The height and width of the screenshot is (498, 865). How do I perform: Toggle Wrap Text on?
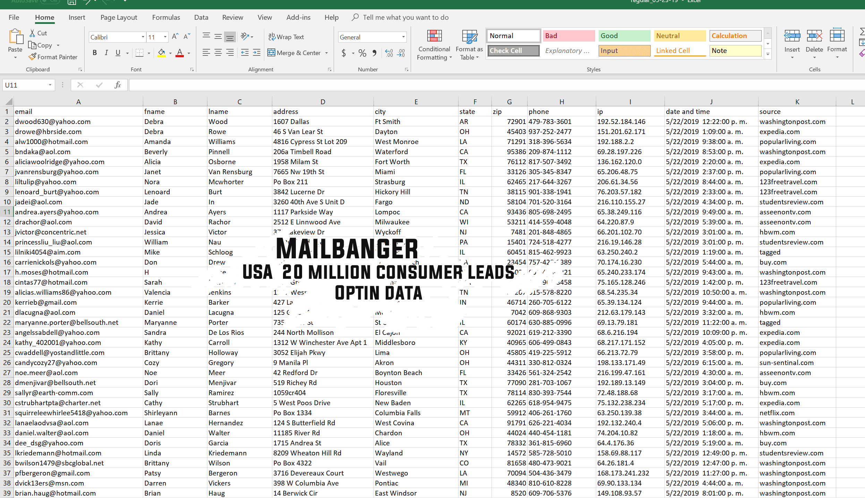point(286,37)
